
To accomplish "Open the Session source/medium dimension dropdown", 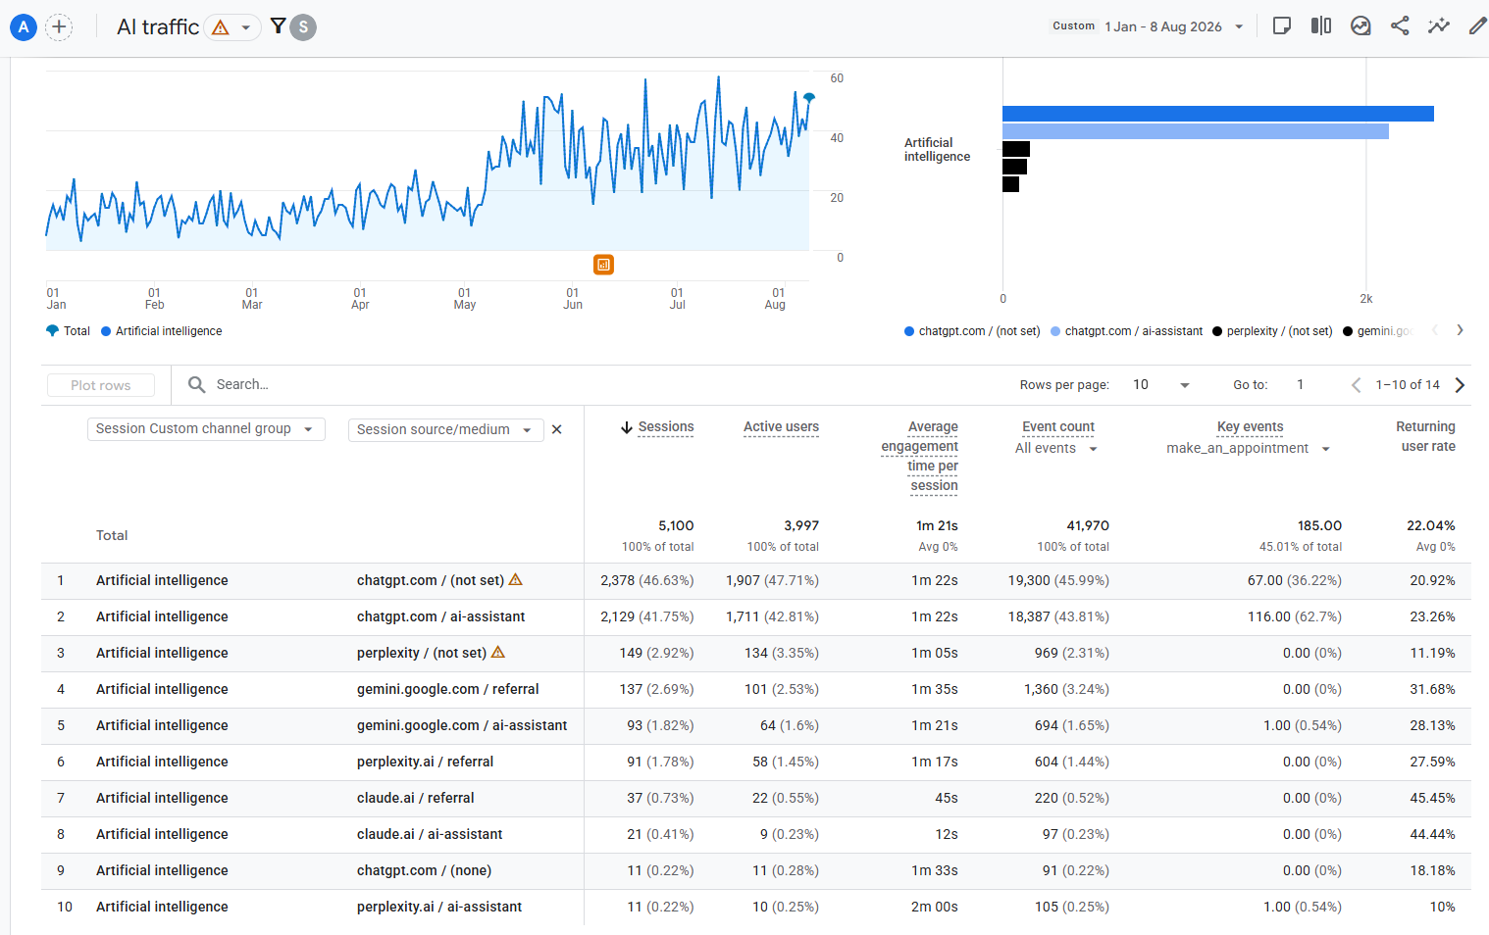I will pyautogui.click(x=445, y=429).
